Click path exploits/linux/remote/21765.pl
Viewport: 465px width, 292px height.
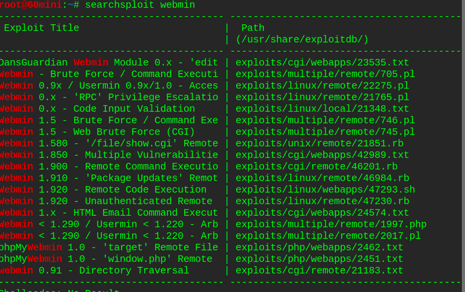click(x=322, y=97)
